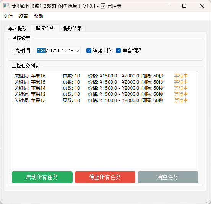The height and width of the screenshot is (204, 211).
Task: Click the 11:18 time in start time field
Action: (x=67, y=51)
